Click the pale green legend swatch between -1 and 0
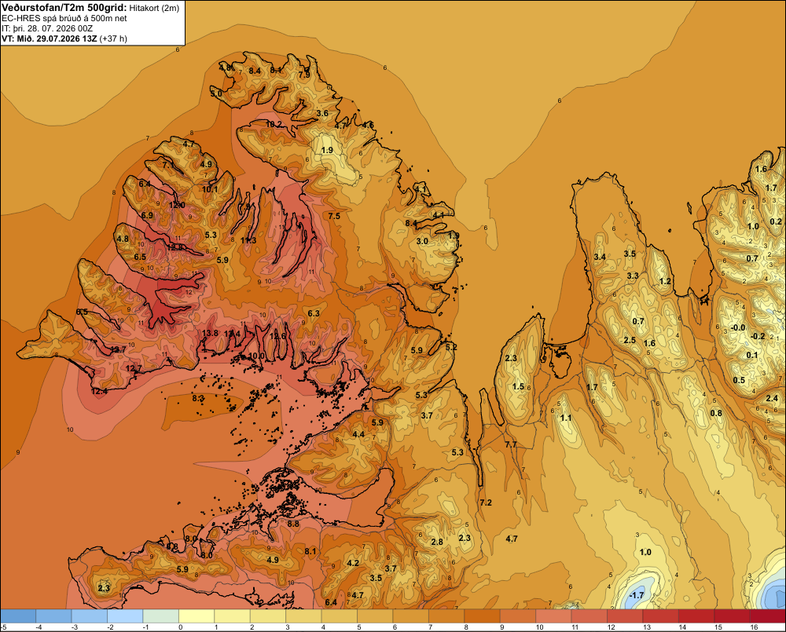 161,616
